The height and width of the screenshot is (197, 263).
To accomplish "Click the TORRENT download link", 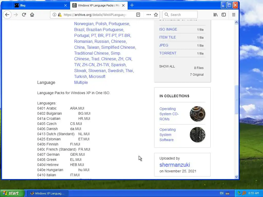I will pyautogui.click(x=168, y=53).
